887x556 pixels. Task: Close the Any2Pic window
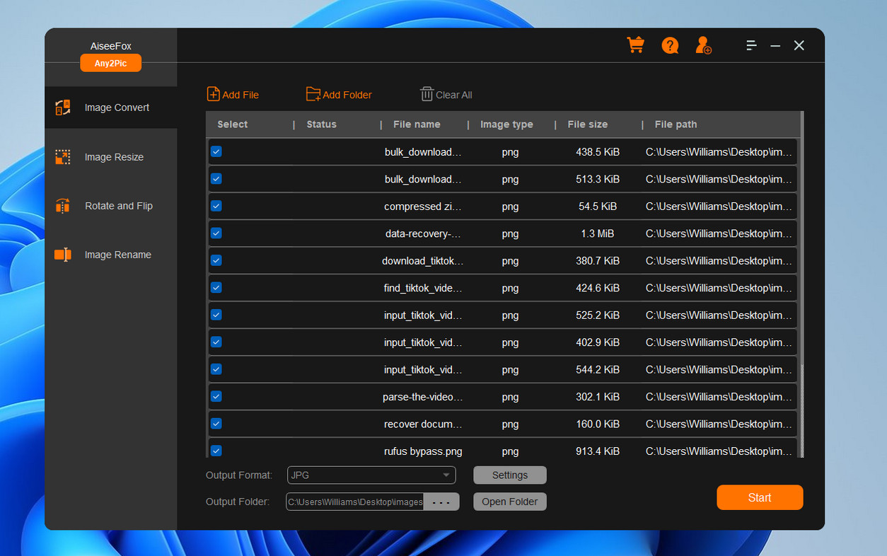click(x=799, y=45)
